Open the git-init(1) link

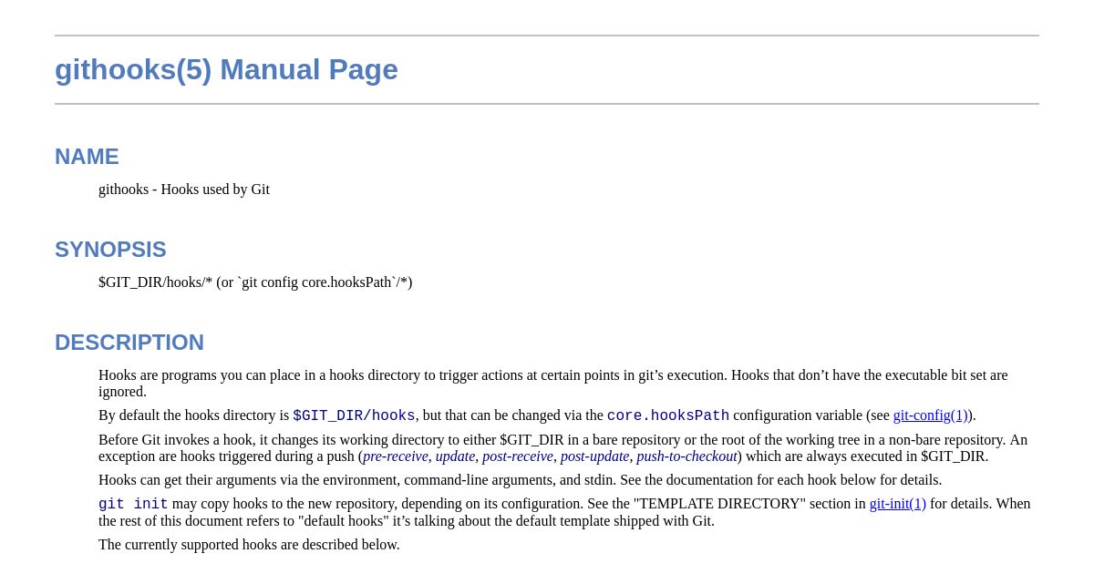click(x=898, y=504)
